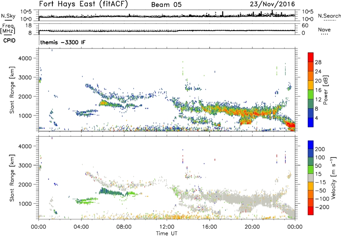Click the 'Velocity [m s⁻¹]' colorbar label
This screenshot has width=341, height=236.
333,178
